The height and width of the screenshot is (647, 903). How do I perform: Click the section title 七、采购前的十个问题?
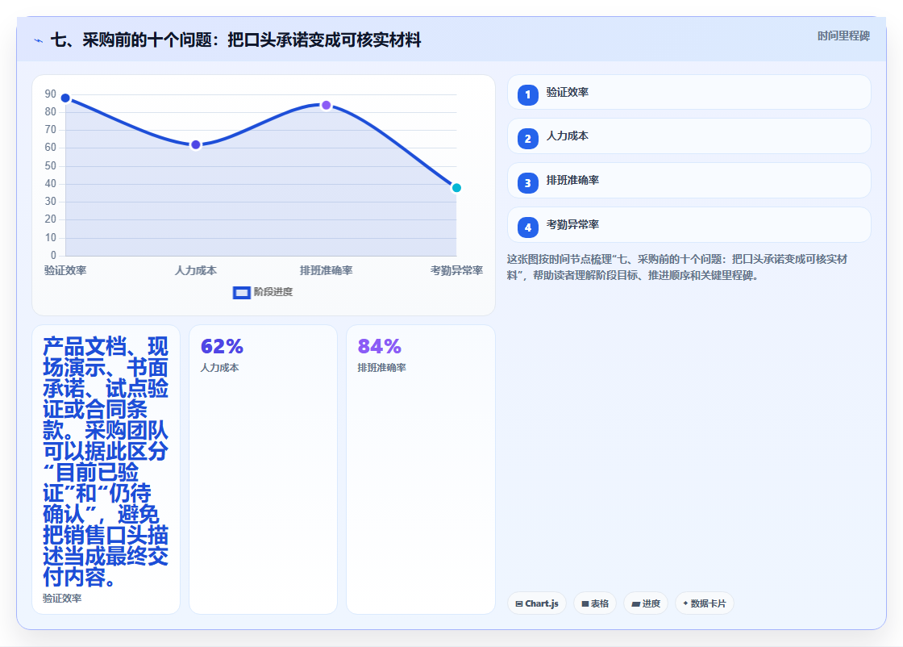click(x=235, y=40)
